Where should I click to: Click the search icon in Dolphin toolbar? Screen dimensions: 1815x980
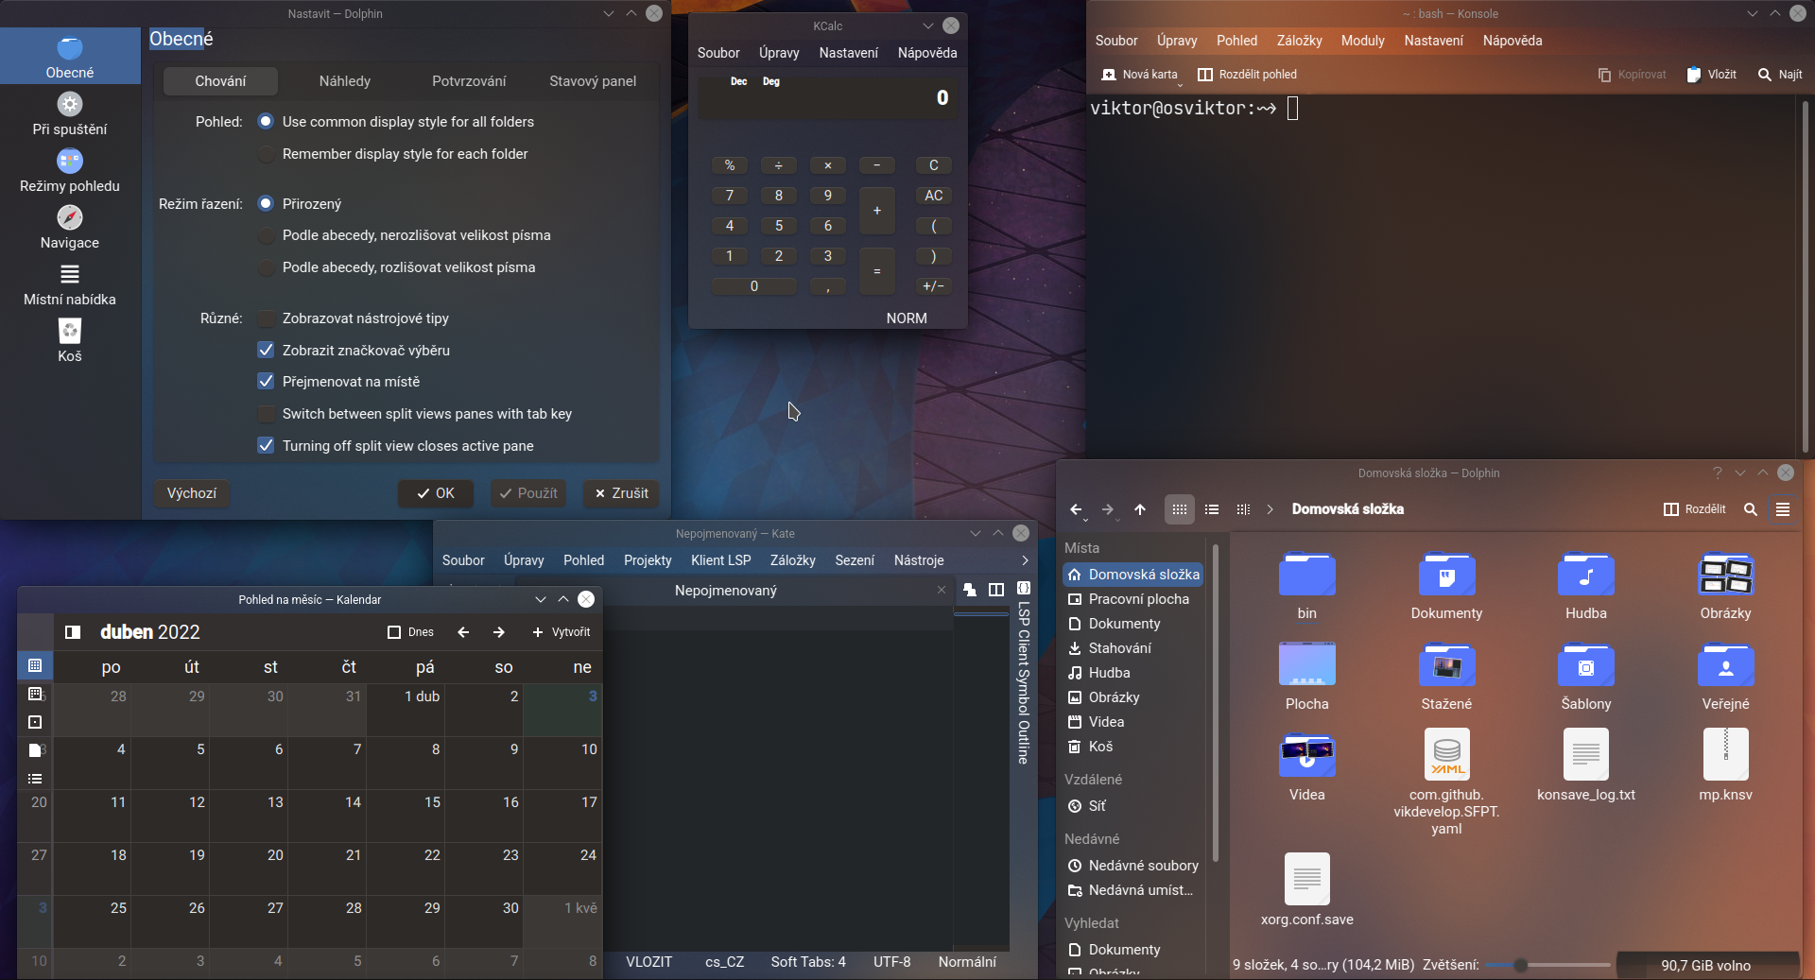pyautogui.click(x=1751, y=509)
